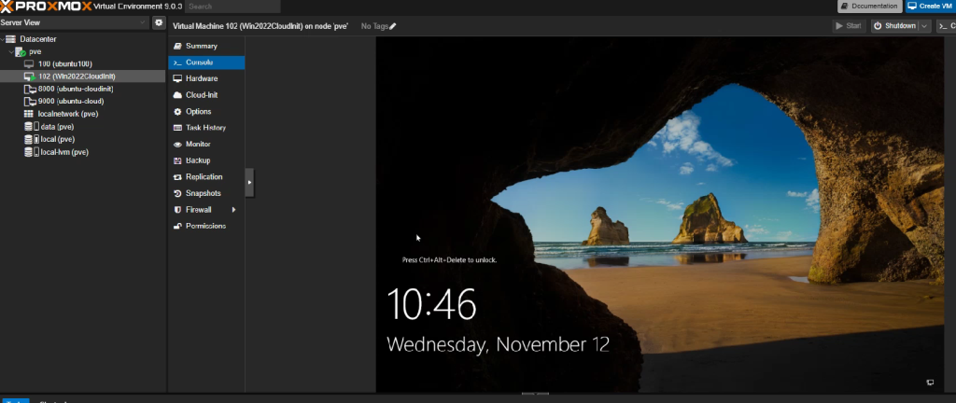The image size is (956, 403).
Task: Open the Cloud-Init configuration page
Action: [201, 95]
